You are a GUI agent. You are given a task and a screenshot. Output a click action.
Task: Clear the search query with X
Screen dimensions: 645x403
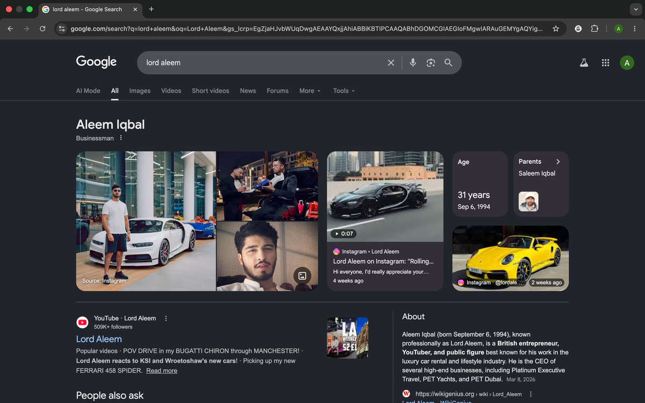391,63
